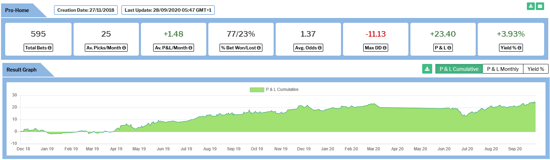Image resolution: width=550 pixels, height=160 pixels.
Task: Select the P & L Cumulative tab
Action: (x=459, y=69)
